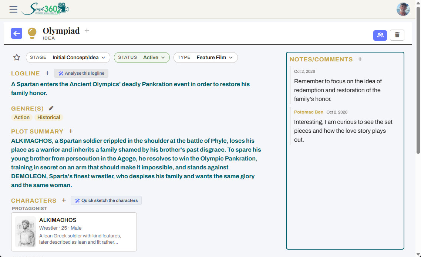Open the Stage dropdown
This screenshot has height=257, width=421.
pyautogui.click(x=68, y=57)
